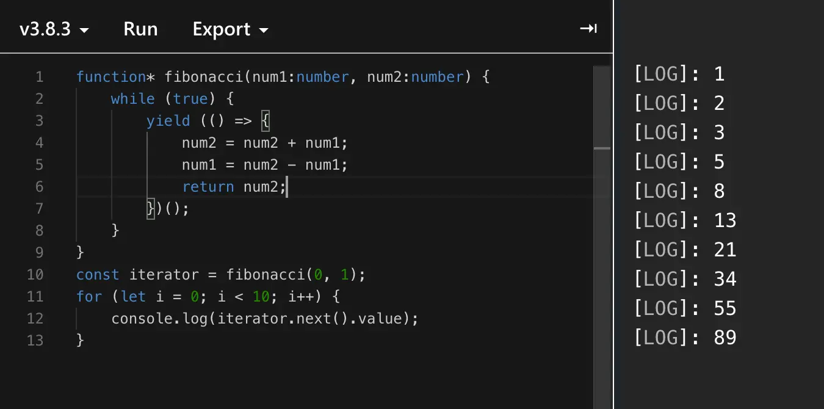This screenshot has height=409, width=824.
Task: Click 'const' keyword on line 10
Action: coord(98,275)
